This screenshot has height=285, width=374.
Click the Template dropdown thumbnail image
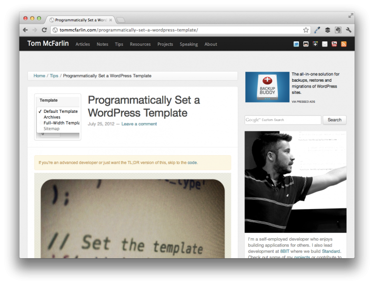tap(58, 117)
